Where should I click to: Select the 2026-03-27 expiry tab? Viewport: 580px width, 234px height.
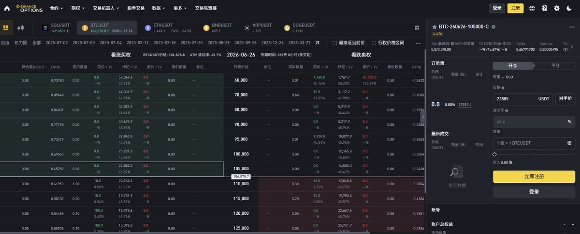[300, 43]
